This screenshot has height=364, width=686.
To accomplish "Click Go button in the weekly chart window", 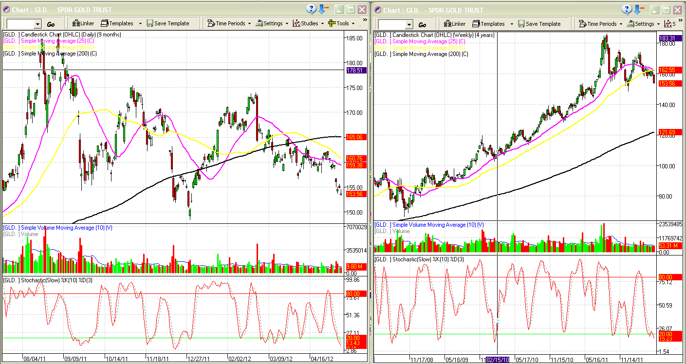I will click(x=423, y=25).
